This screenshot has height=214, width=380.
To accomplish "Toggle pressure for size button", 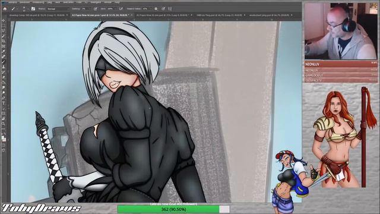I will (x=163, y=9).
